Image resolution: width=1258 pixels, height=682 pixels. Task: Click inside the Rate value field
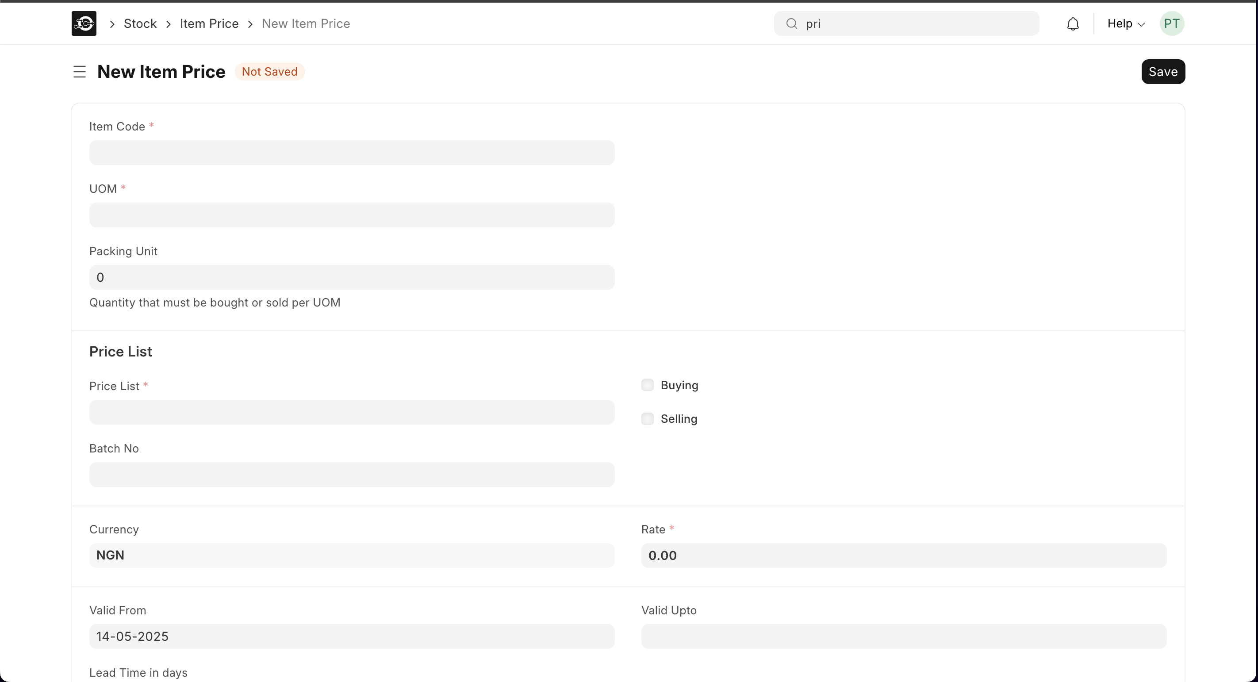click(903, 555)
